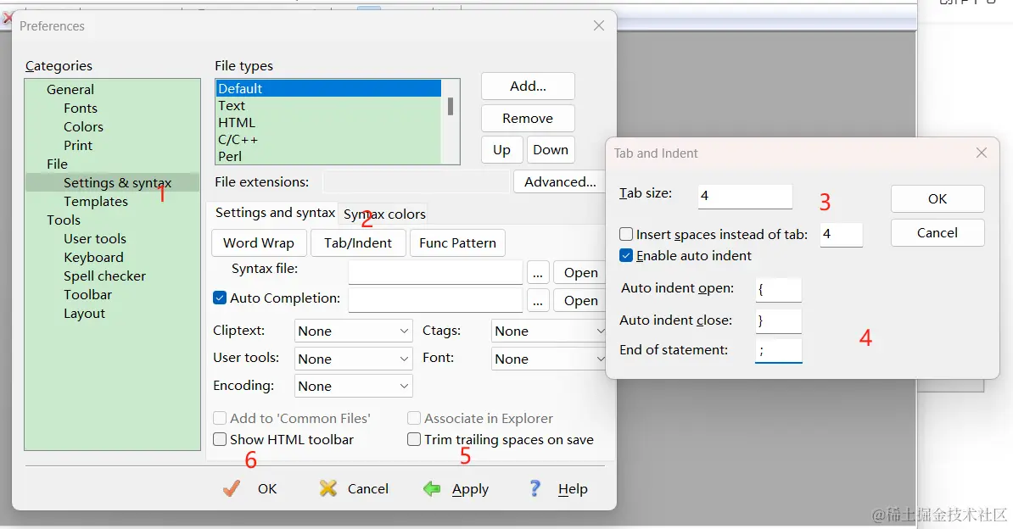Click the Syntax file input field
Screen dimensions: 1013x529
(x=435, y=273)
